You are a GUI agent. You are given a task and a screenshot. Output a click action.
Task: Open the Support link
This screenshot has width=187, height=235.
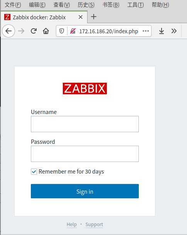point(94,225)
